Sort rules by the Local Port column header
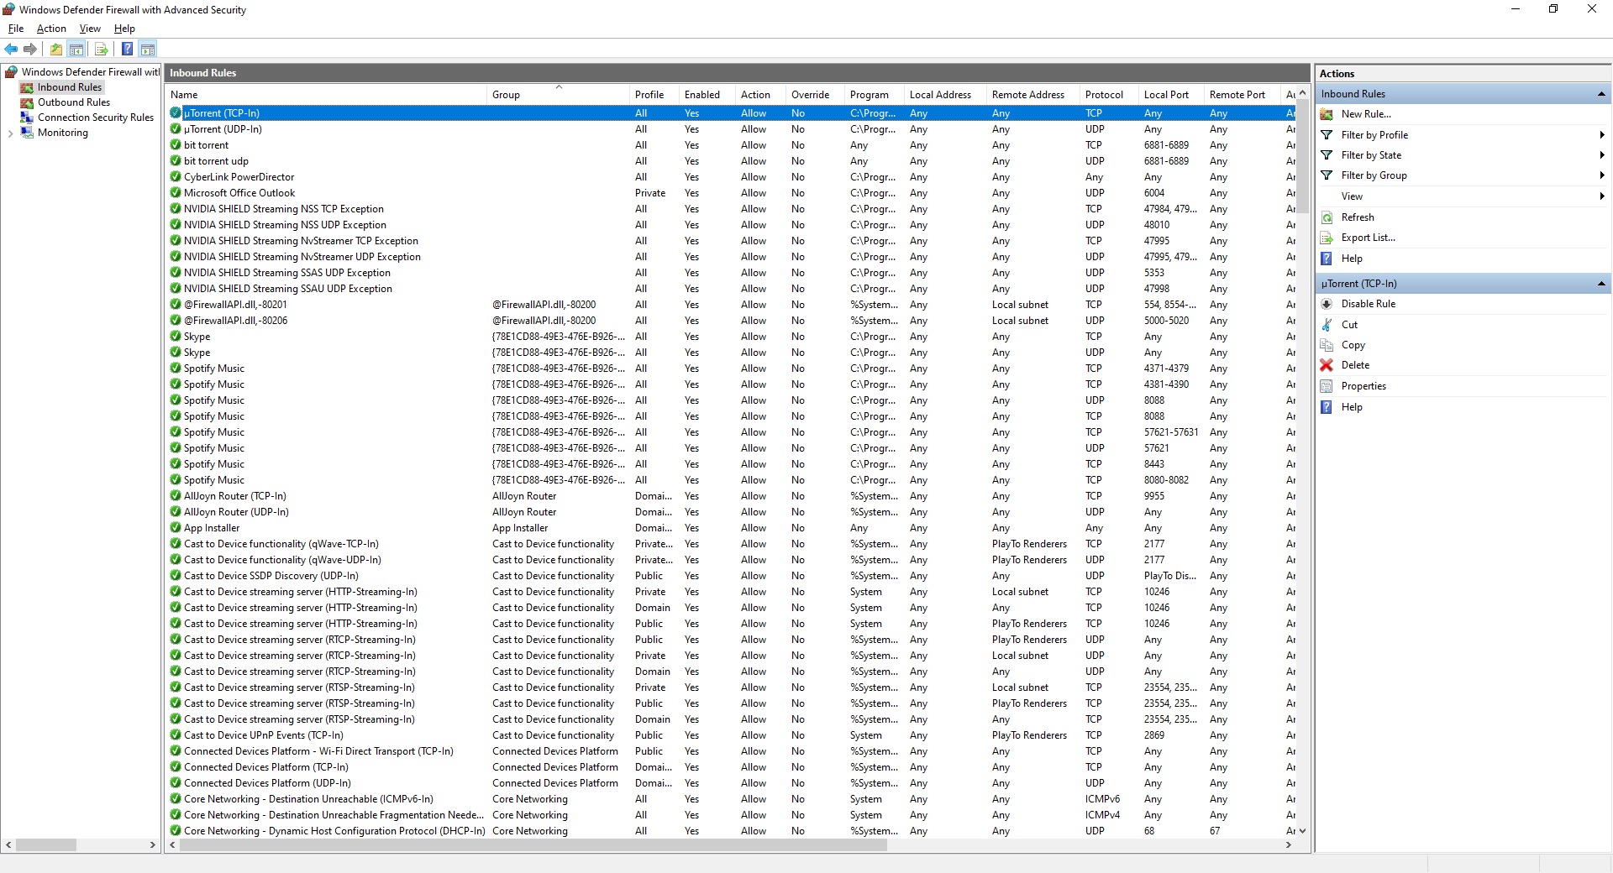This screenshot has height=873, width=1613. pos(1170,95)
